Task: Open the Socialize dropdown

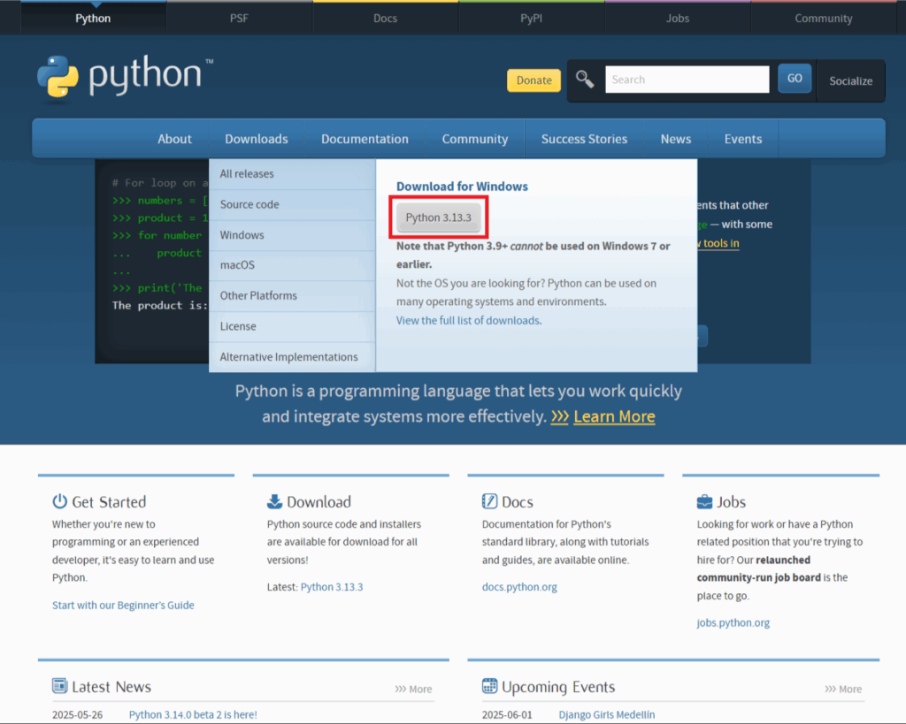Action: point(850,80)
